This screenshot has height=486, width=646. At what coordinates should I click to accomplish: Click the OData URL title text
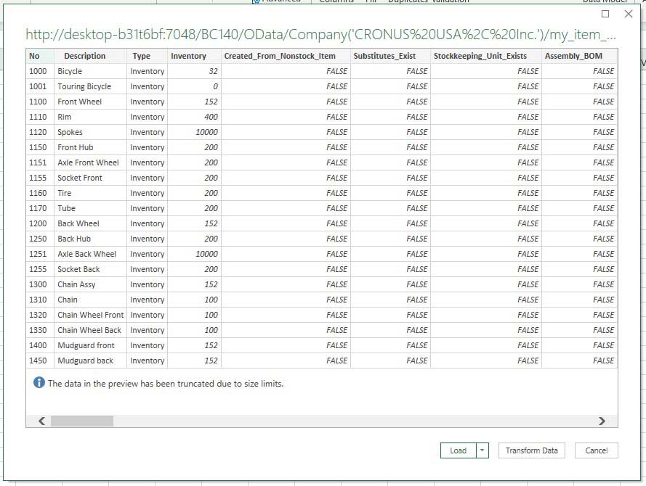pyautogui.click(x=321, y=34)
